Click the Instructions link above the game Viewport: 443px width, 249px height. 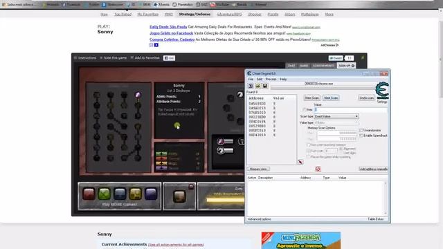85,58
